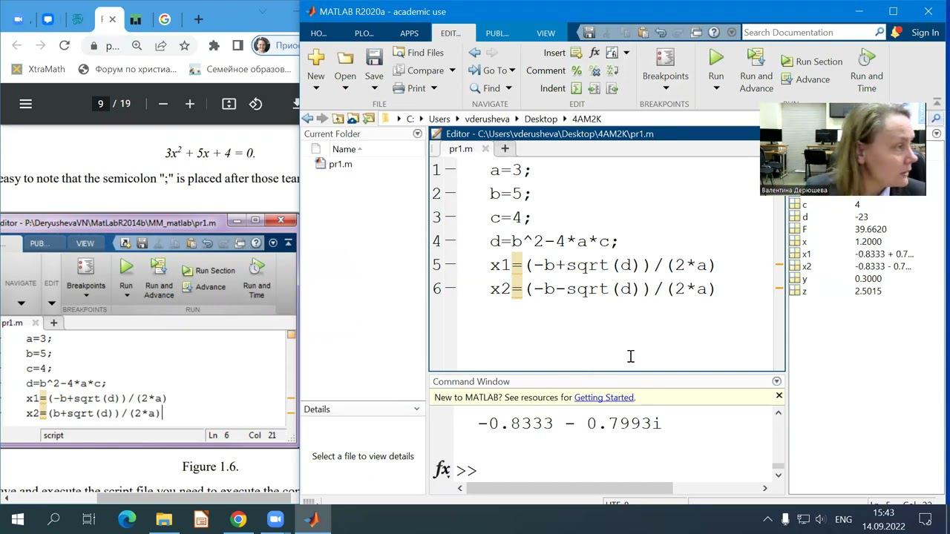Click the Run green arrow in MATLAB ribbon
Screen dimensions: 950x534
(716, 57)
